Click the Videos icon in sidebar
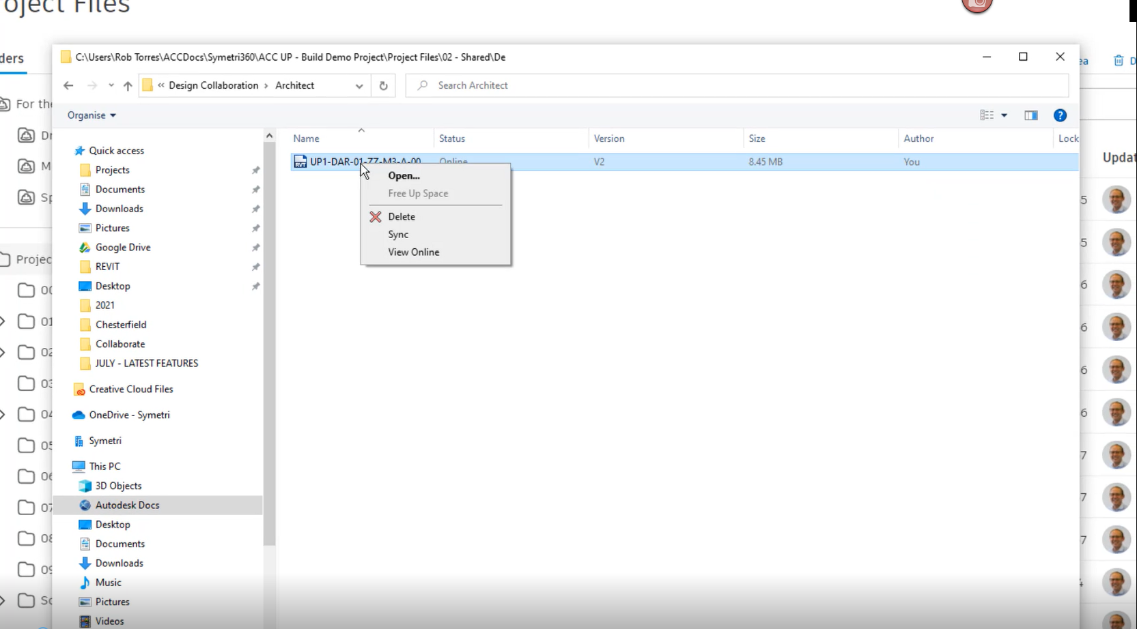1137x629 pixels. tap(85, 621)
